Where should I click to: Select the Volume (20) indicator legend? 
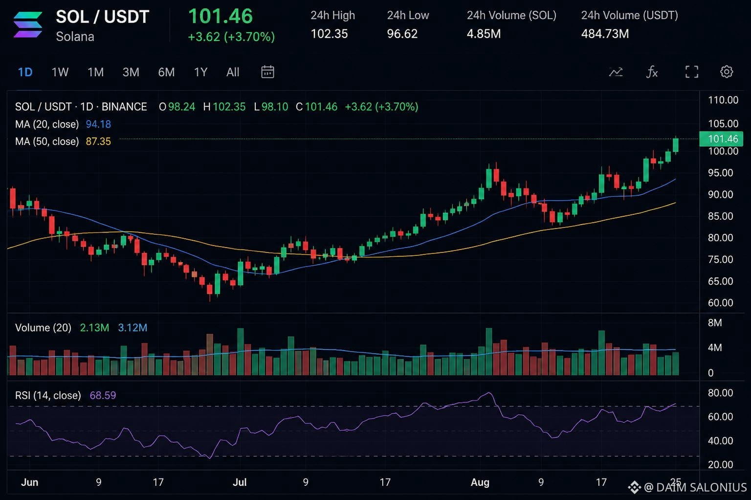point(43,328)
